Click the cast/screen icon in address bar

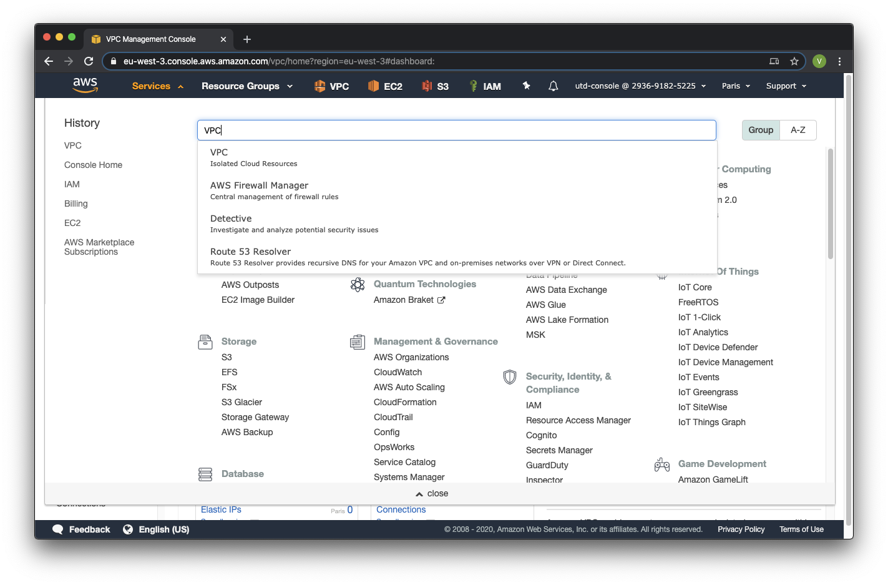click(x=774, y=61)
